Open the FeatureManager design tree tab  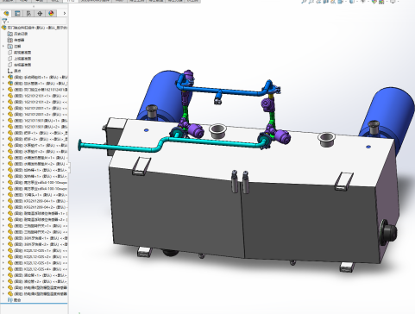click(6, 14)
